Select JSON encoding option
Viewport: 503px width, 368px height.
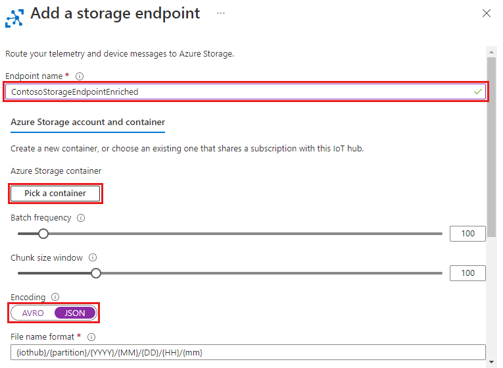pyautogui.click(x=75, y=313)
